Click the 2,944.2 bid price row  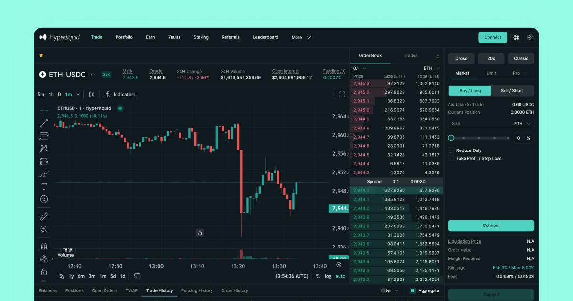pos(396,190)
